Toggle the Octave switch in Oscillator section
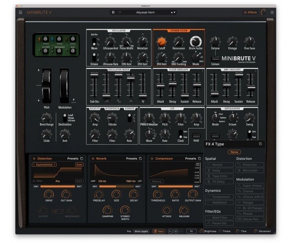292x243 pixels. [x=94, y=57]
